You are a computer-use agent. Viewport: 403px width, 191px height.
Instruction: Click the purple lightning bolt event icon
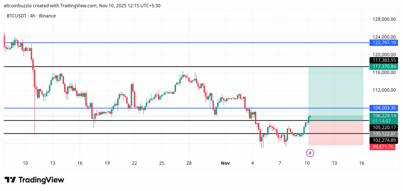(310, 153)
